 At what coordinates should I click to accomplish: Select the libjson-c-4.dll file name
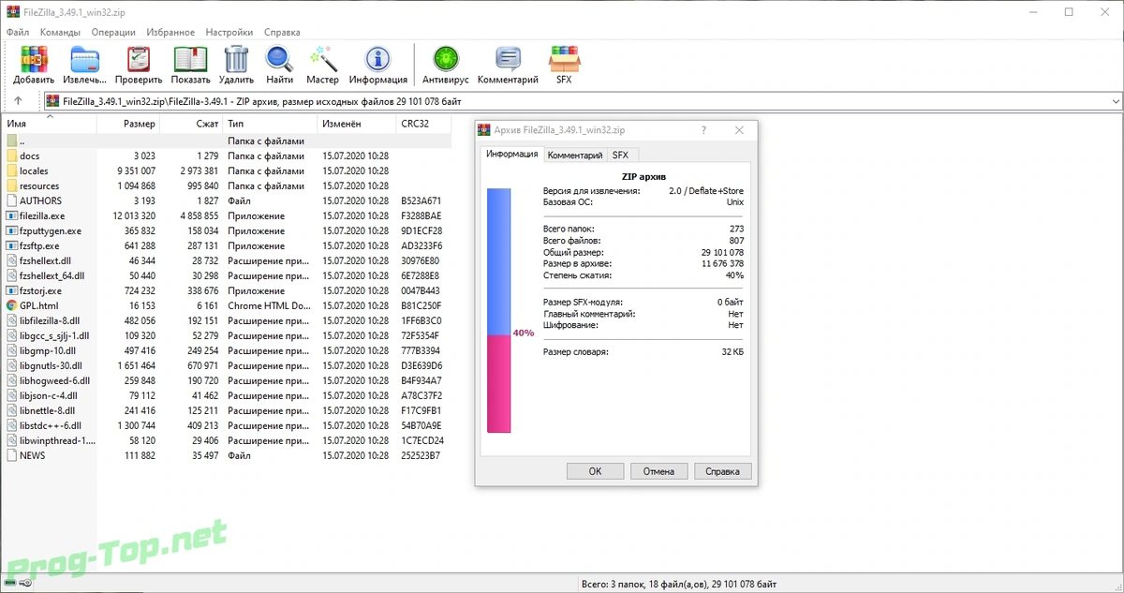49,395
